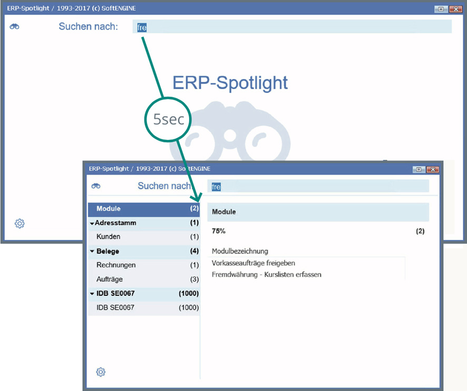Select the Module category in the sidebar

click(x=143, y=209)
